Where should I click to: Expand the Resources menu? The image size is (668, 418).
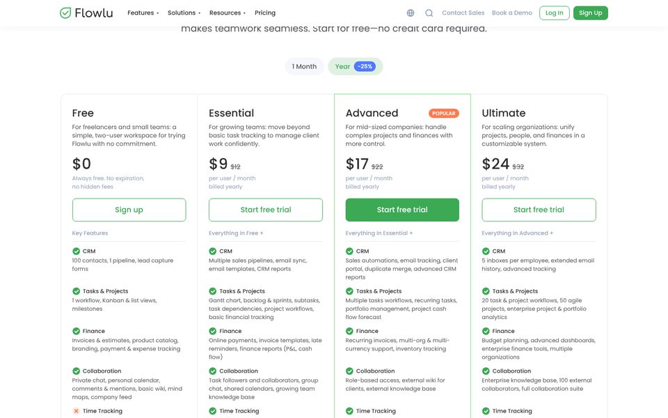click(x=227, y=13)
